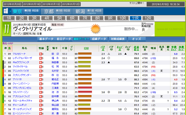
Task: Open horse レディアルバローザ link
Action: pos(22,58)
